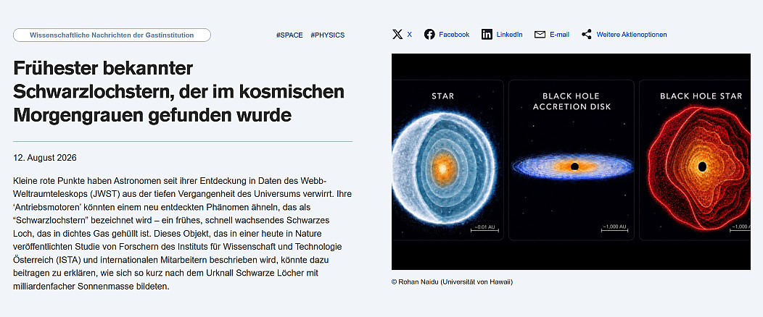The height and width of the screenshot is (317, 763).
Task: Open the black hole star illustration image
Action: pyautogui.click(x=571, y=161)
